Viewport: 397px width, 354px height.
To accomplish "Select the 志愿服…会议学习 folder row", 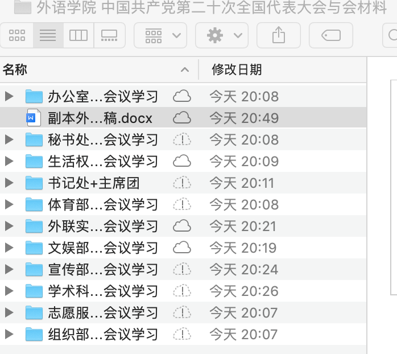I will [102, 312].
